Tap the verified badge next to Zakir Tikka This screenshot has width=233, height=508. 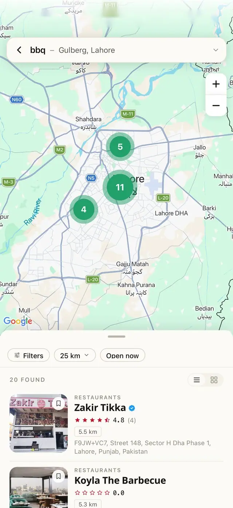tap(132, 408)
